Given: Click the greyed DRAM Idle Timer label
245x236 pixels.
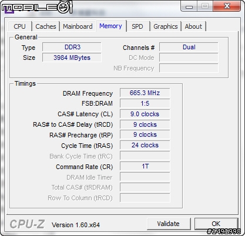Looking at the screenshot, I should coord(89,177).
